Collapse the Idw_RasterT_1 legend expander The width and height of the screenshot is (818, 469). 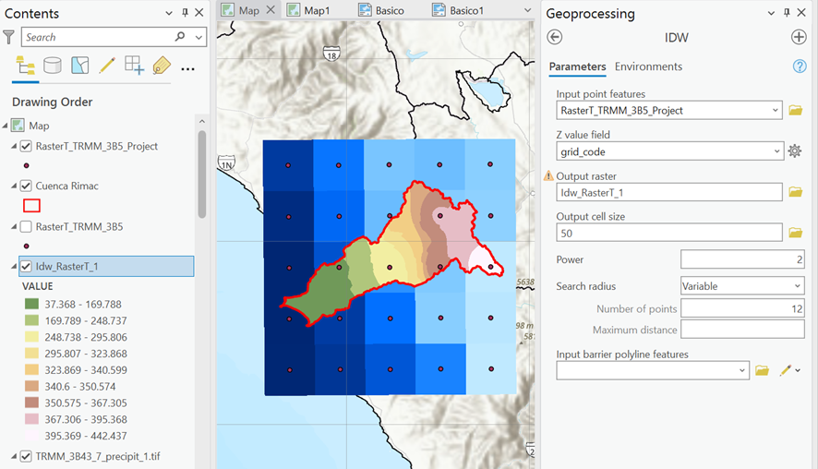click(14, 266)
